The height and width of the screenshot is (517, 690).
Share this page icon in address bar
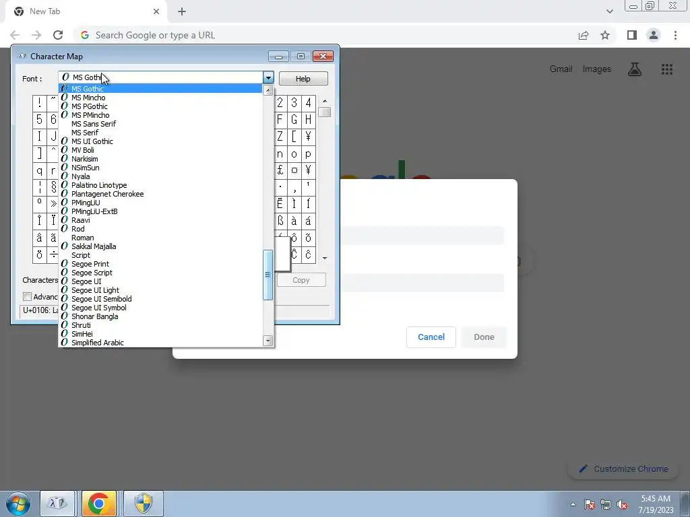[584, 35]
